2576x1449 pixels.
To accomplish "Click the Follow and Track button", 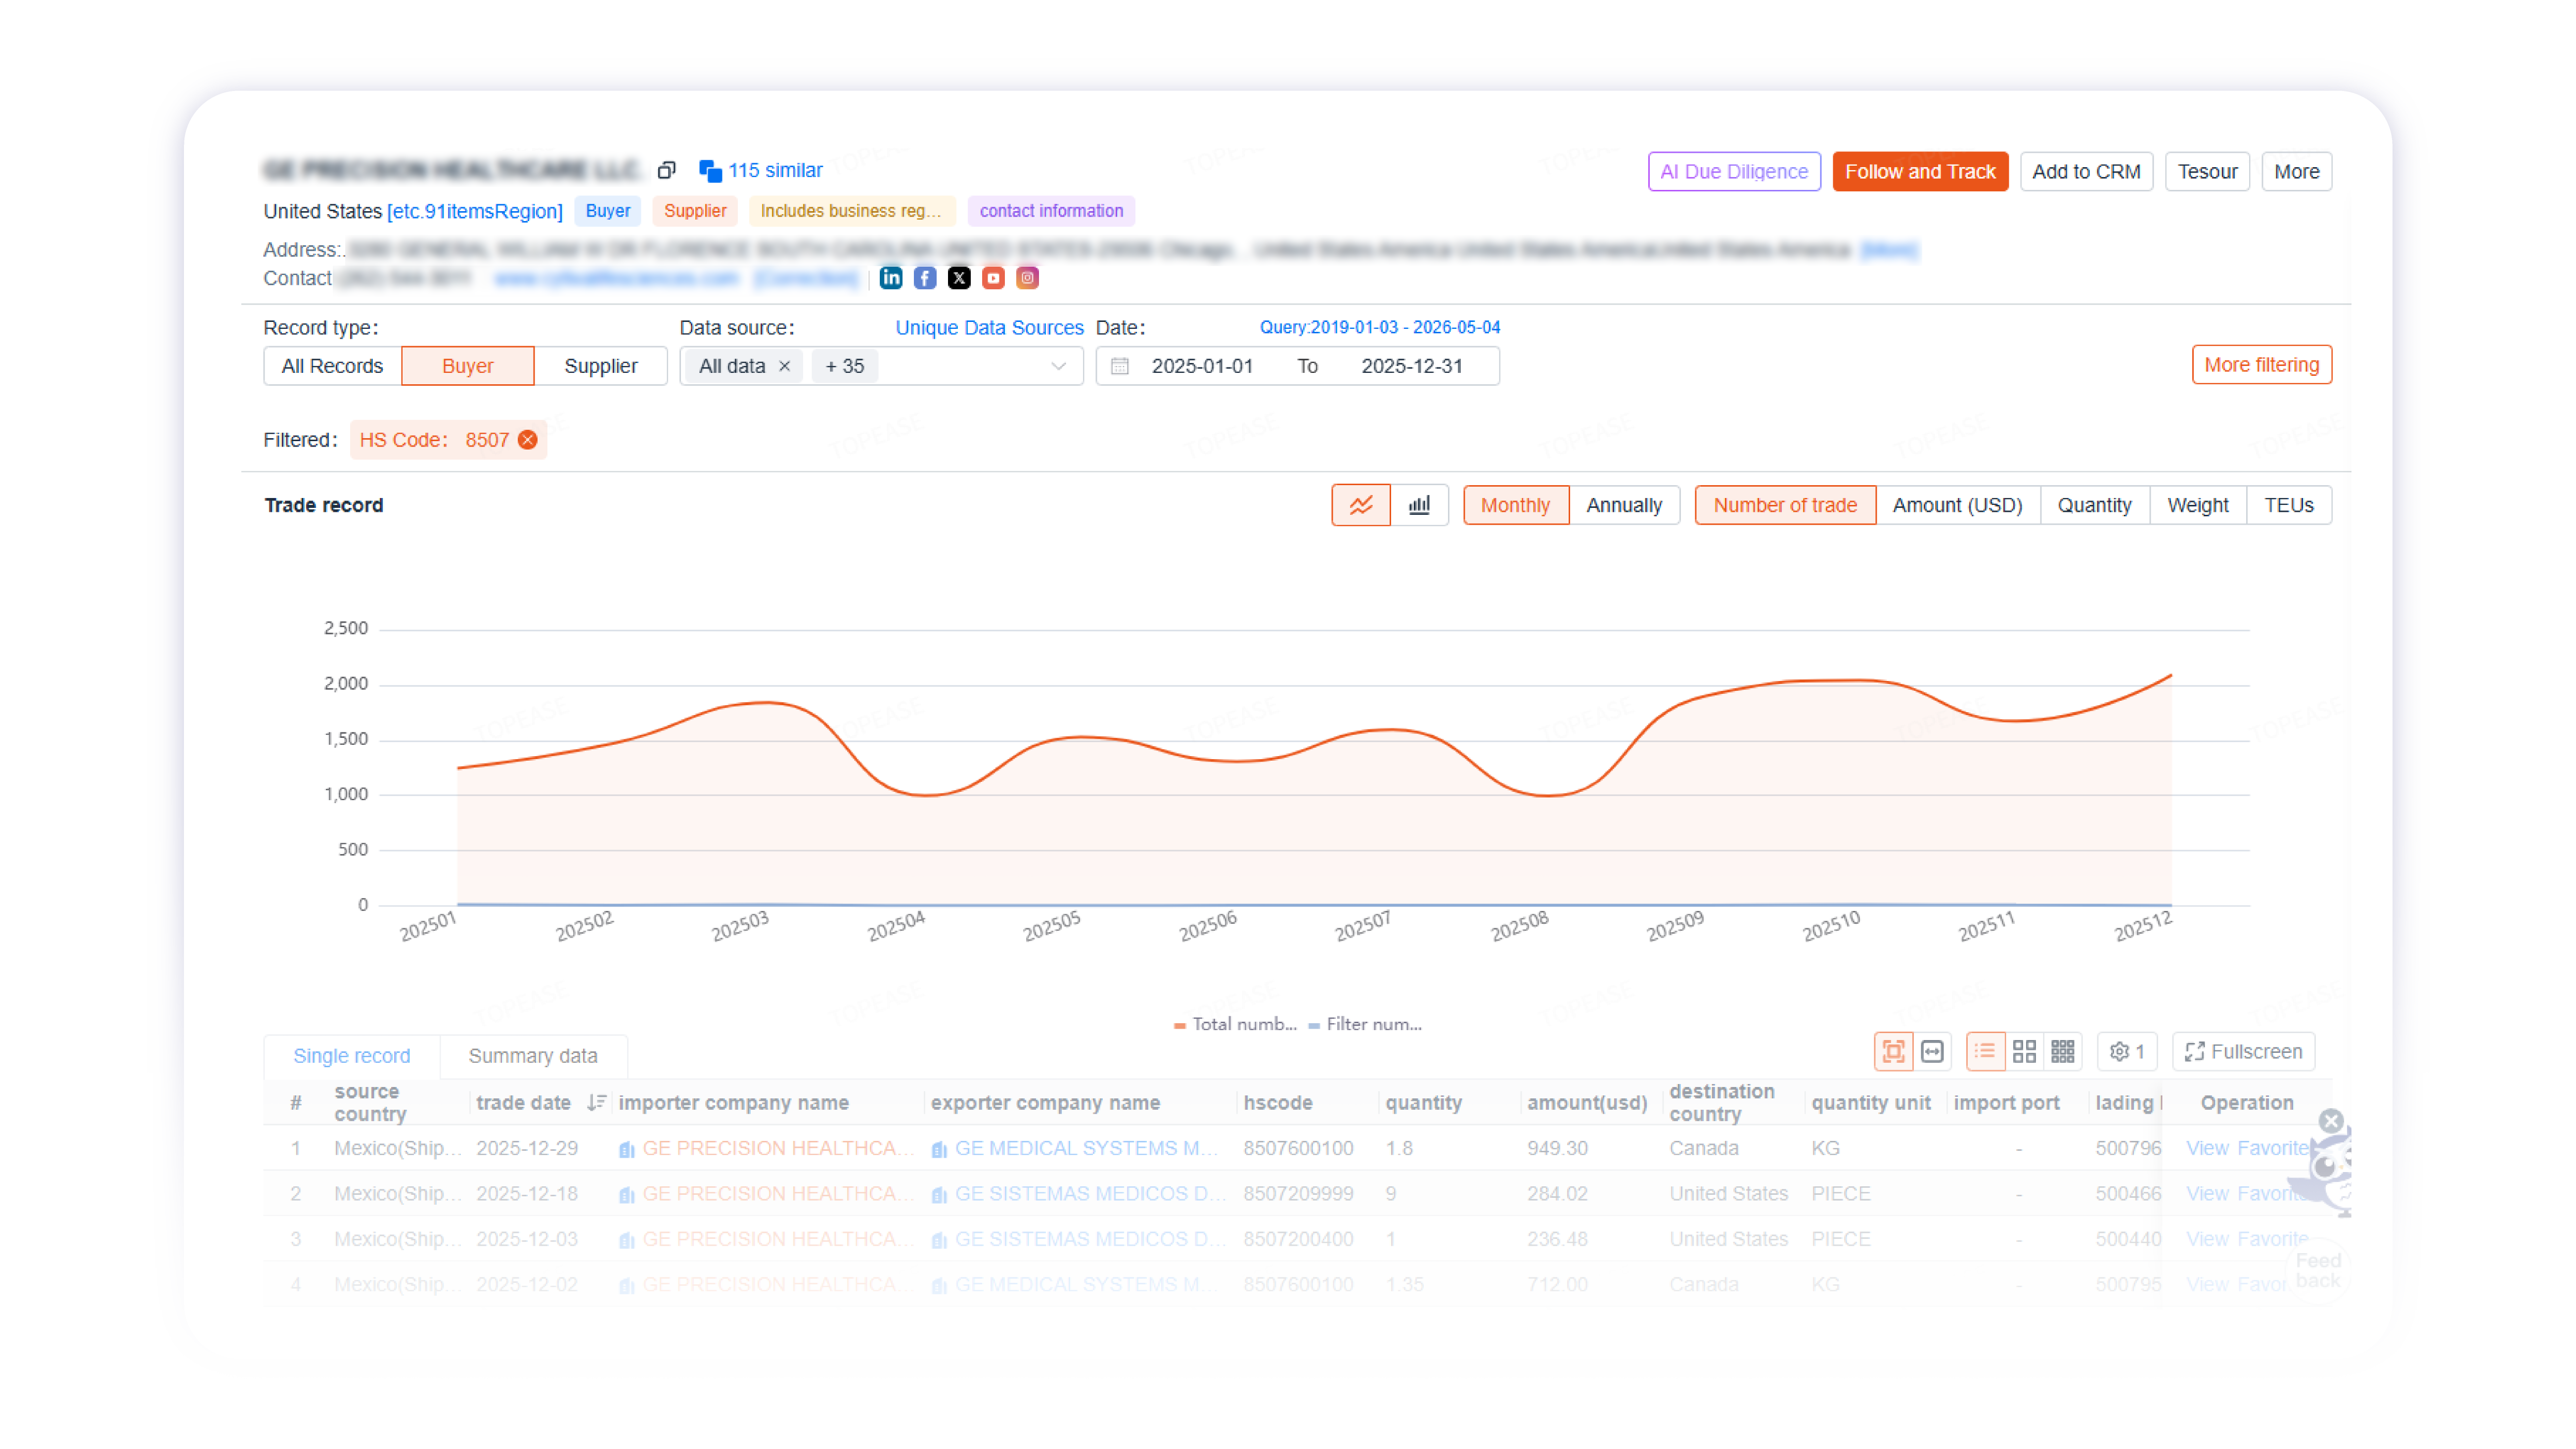I will [1920, 171].
